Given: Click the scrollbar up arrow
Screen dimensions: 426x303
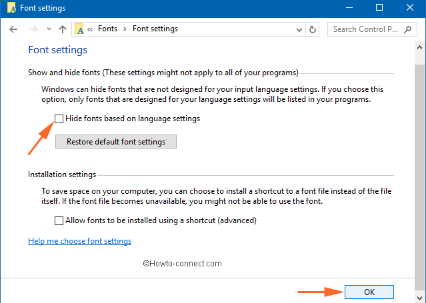Looking at the screenshot, I should 419,47.
